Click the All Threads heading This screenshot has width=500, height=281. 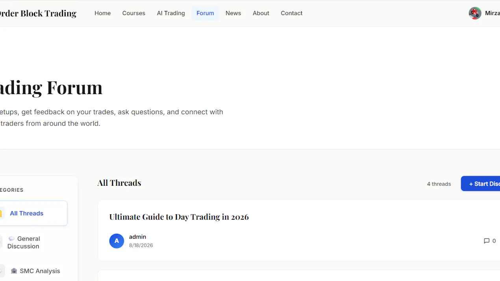click(119, 183)
